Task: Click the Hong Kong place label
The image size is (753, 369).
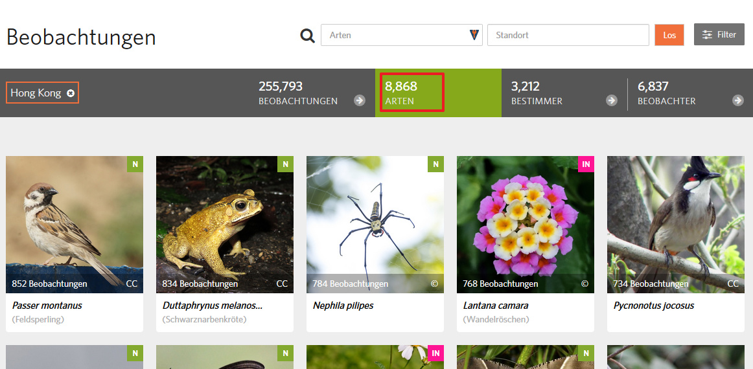Action: [36, 93]
